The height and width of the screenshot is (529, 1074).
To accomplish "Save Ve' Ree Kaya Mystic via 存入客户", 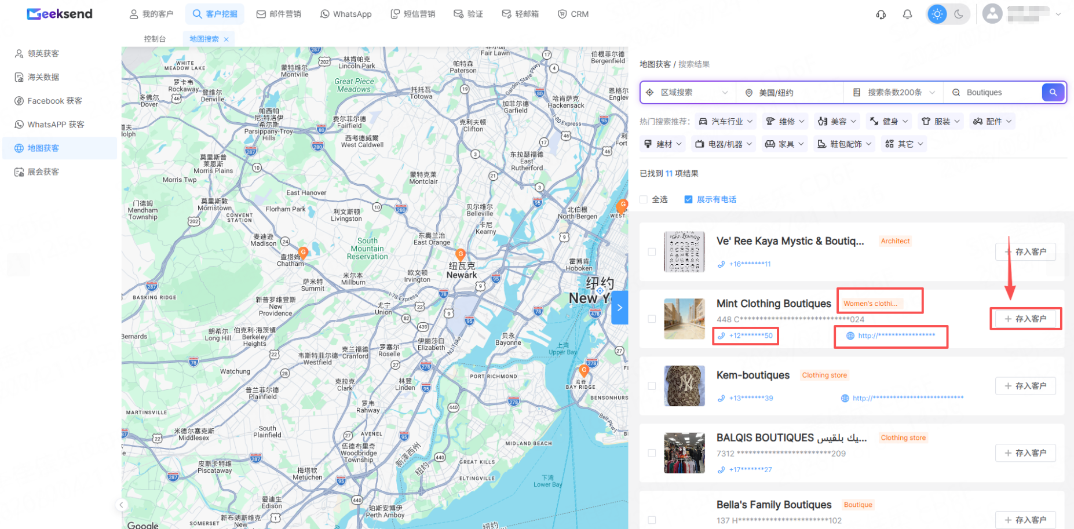I will (1025, 252).
